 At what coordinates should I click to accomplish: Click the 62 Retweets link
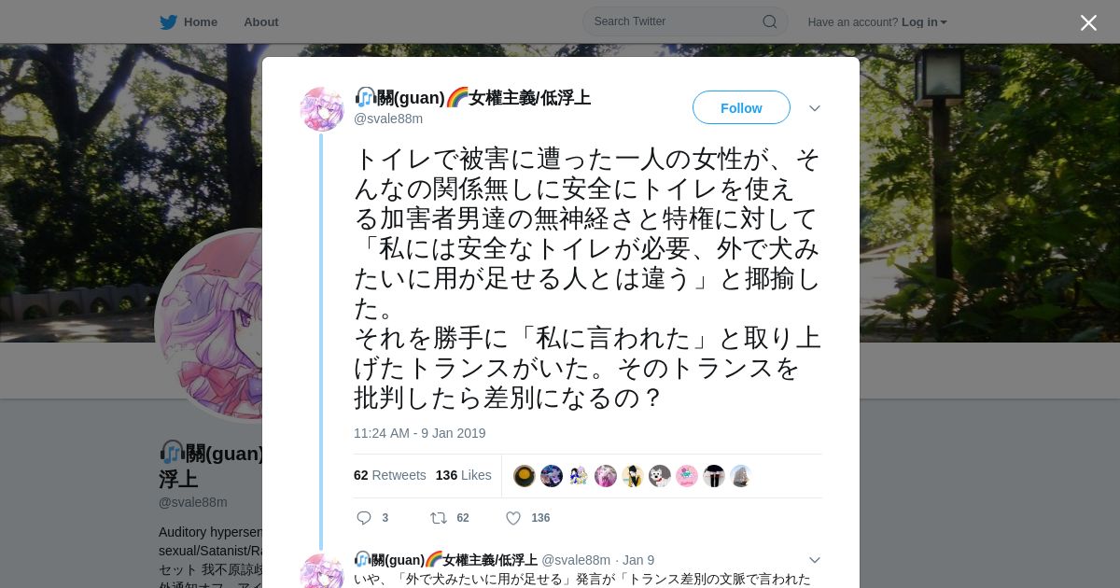coord(390,475)
